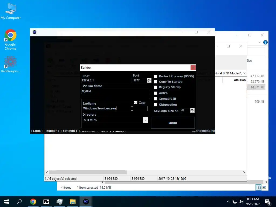This screenshot has width=276, height=207.
Task: Close the Builder dialog
Action: pyautogui.click(x=193, y=68)
